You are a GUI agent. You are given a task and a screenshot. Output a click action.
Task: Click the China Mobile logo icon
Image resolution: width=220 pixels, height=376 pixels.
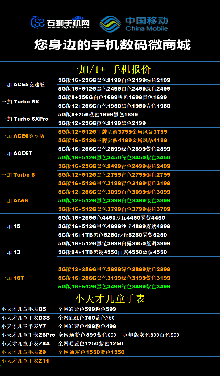[110, 24]
